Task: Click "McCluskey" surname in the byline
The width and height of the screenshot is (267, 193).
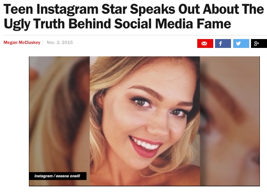Action: point(29,43)
